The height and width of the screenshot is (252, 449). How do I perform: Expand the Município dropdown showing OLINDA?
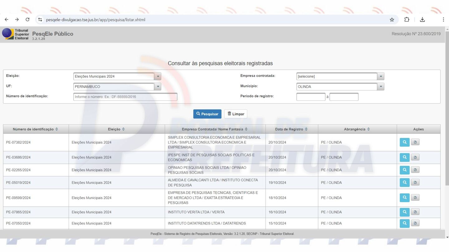[380, 87]
